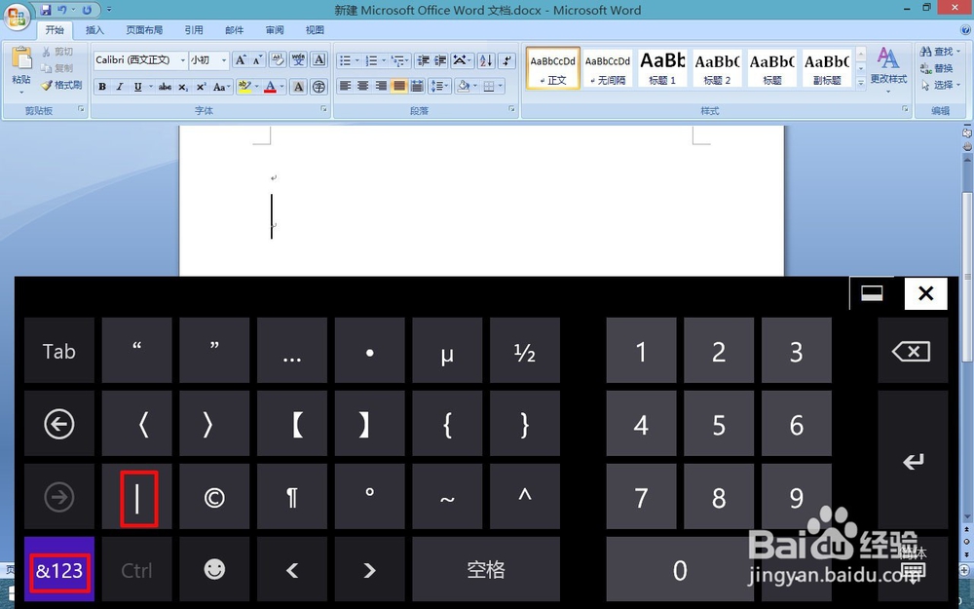Screen dimensions: 974x609
Task: Click the Save icon in quick access
Action: click(x=46, y=10)
